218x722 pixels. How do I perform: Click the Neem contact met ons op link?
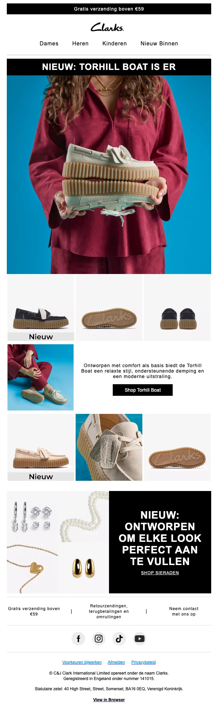tap(184, 611)
